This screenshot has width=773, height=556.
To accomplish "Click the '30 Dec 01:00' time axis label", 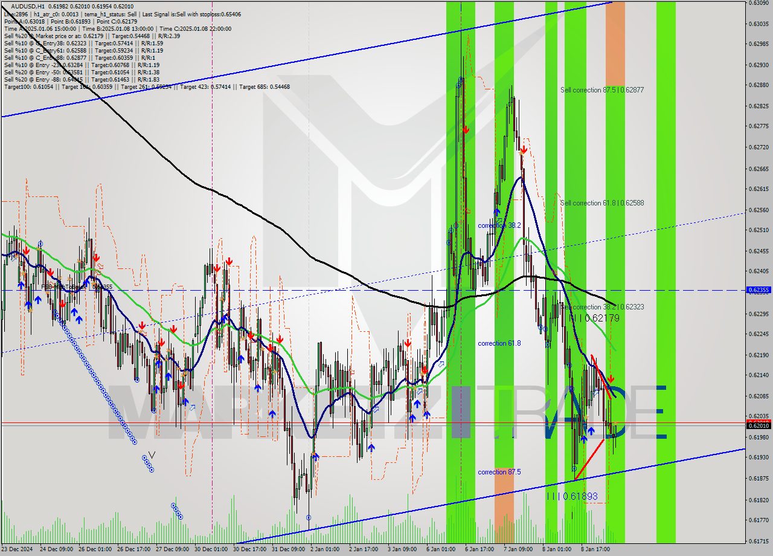I will pos(212,549).
